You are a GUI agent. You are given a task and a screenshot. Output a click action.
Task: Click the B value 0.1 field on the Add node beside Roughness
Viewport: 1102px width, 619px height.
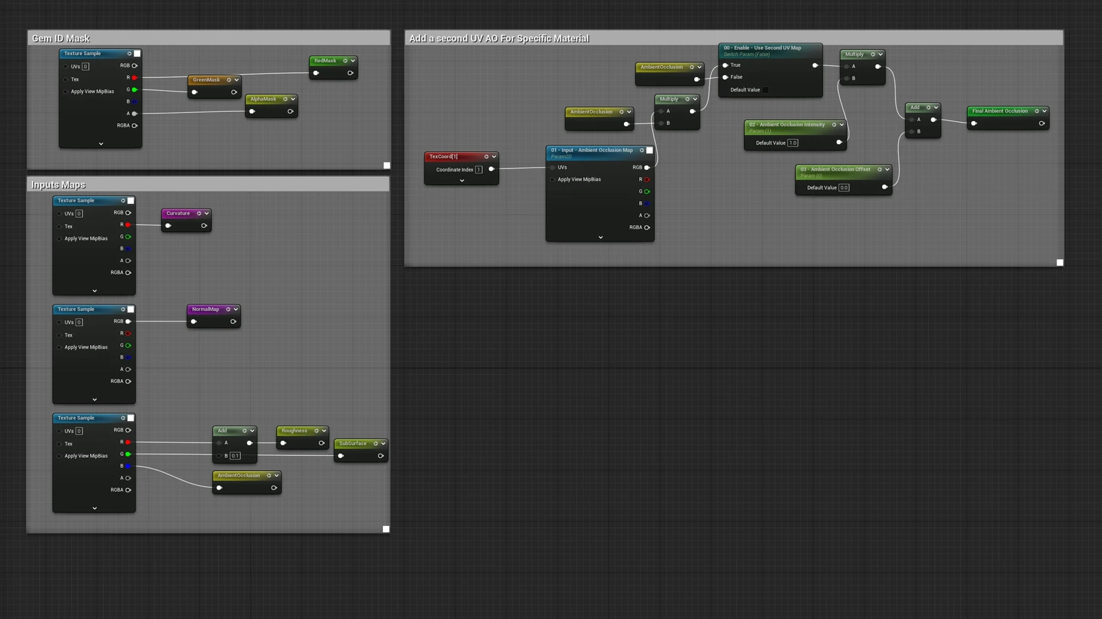[x=235, y=456]
